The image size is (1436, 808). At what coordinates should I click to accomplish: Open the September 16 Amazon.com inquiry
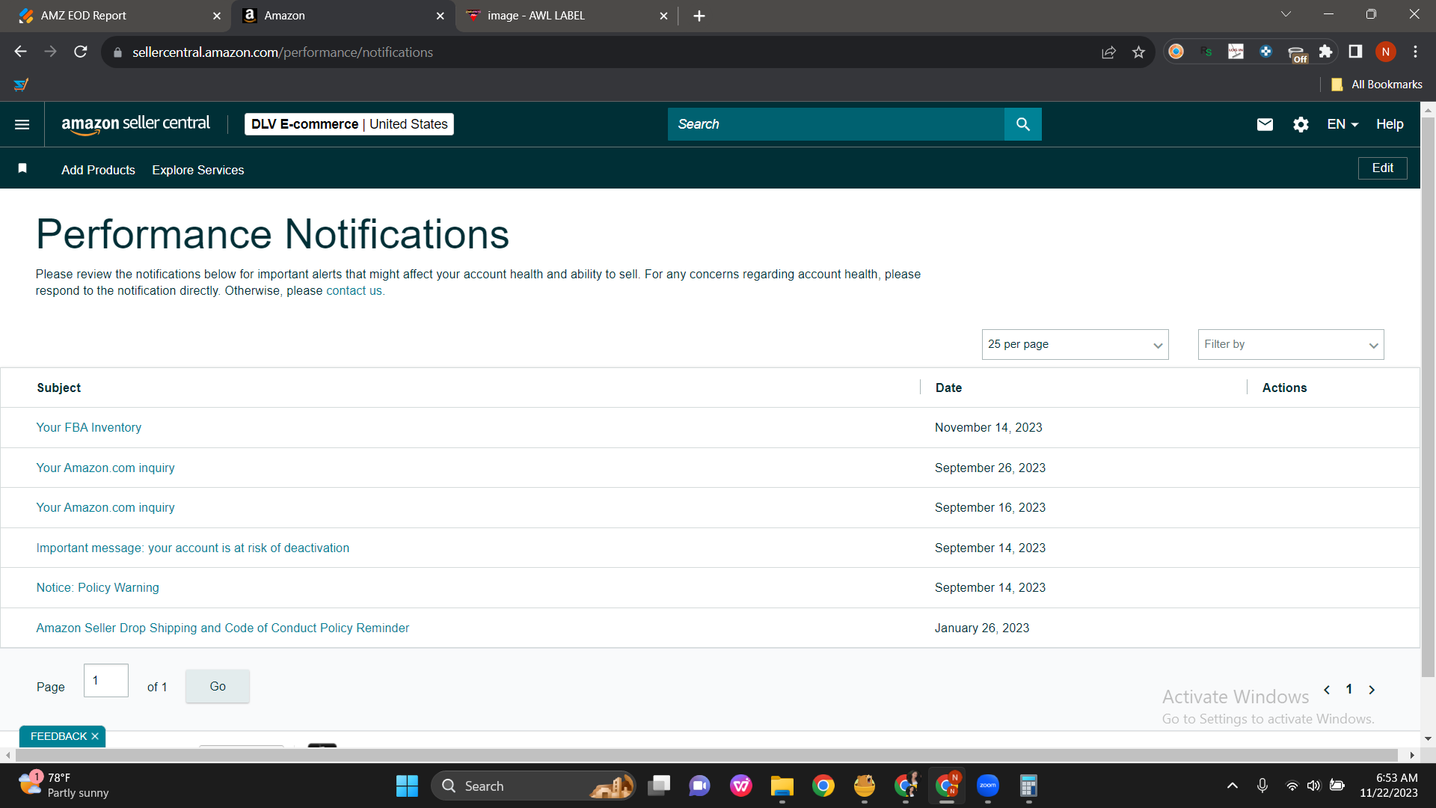pos(105,508)
